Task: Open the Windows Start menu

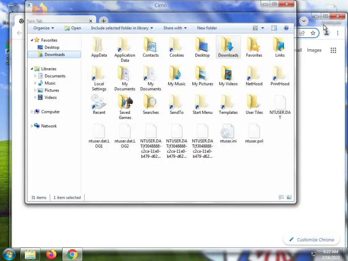Action: pos(9,254)
